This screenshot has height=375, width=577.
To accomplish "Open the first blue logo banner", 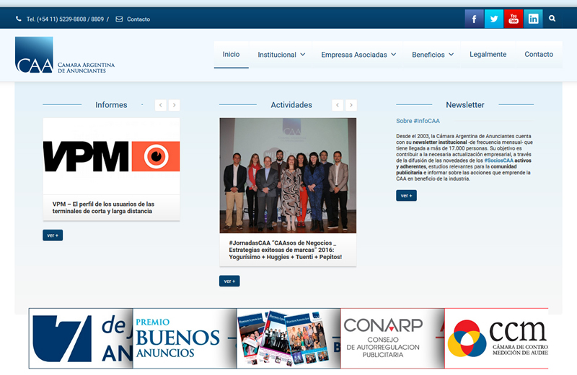I will [81, 338].
